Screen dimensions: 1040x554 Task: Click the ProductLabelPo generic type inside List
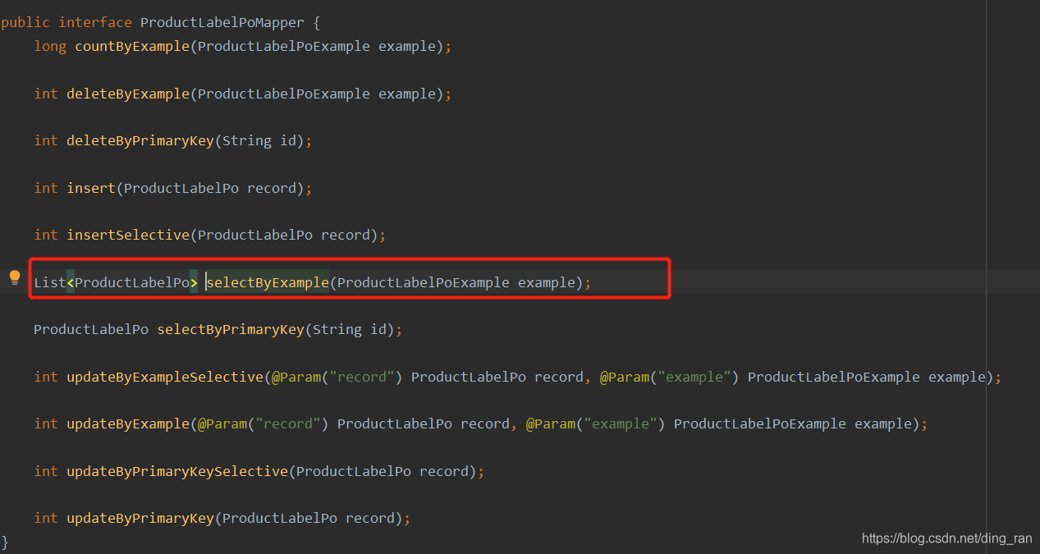[x=132, y=282]
